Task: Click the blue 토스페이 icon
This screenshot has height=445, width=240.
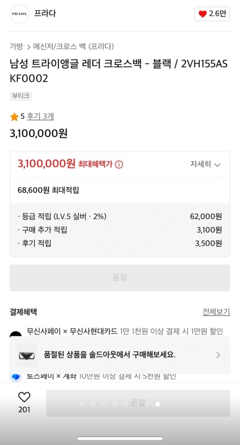Action: (15, 377)
